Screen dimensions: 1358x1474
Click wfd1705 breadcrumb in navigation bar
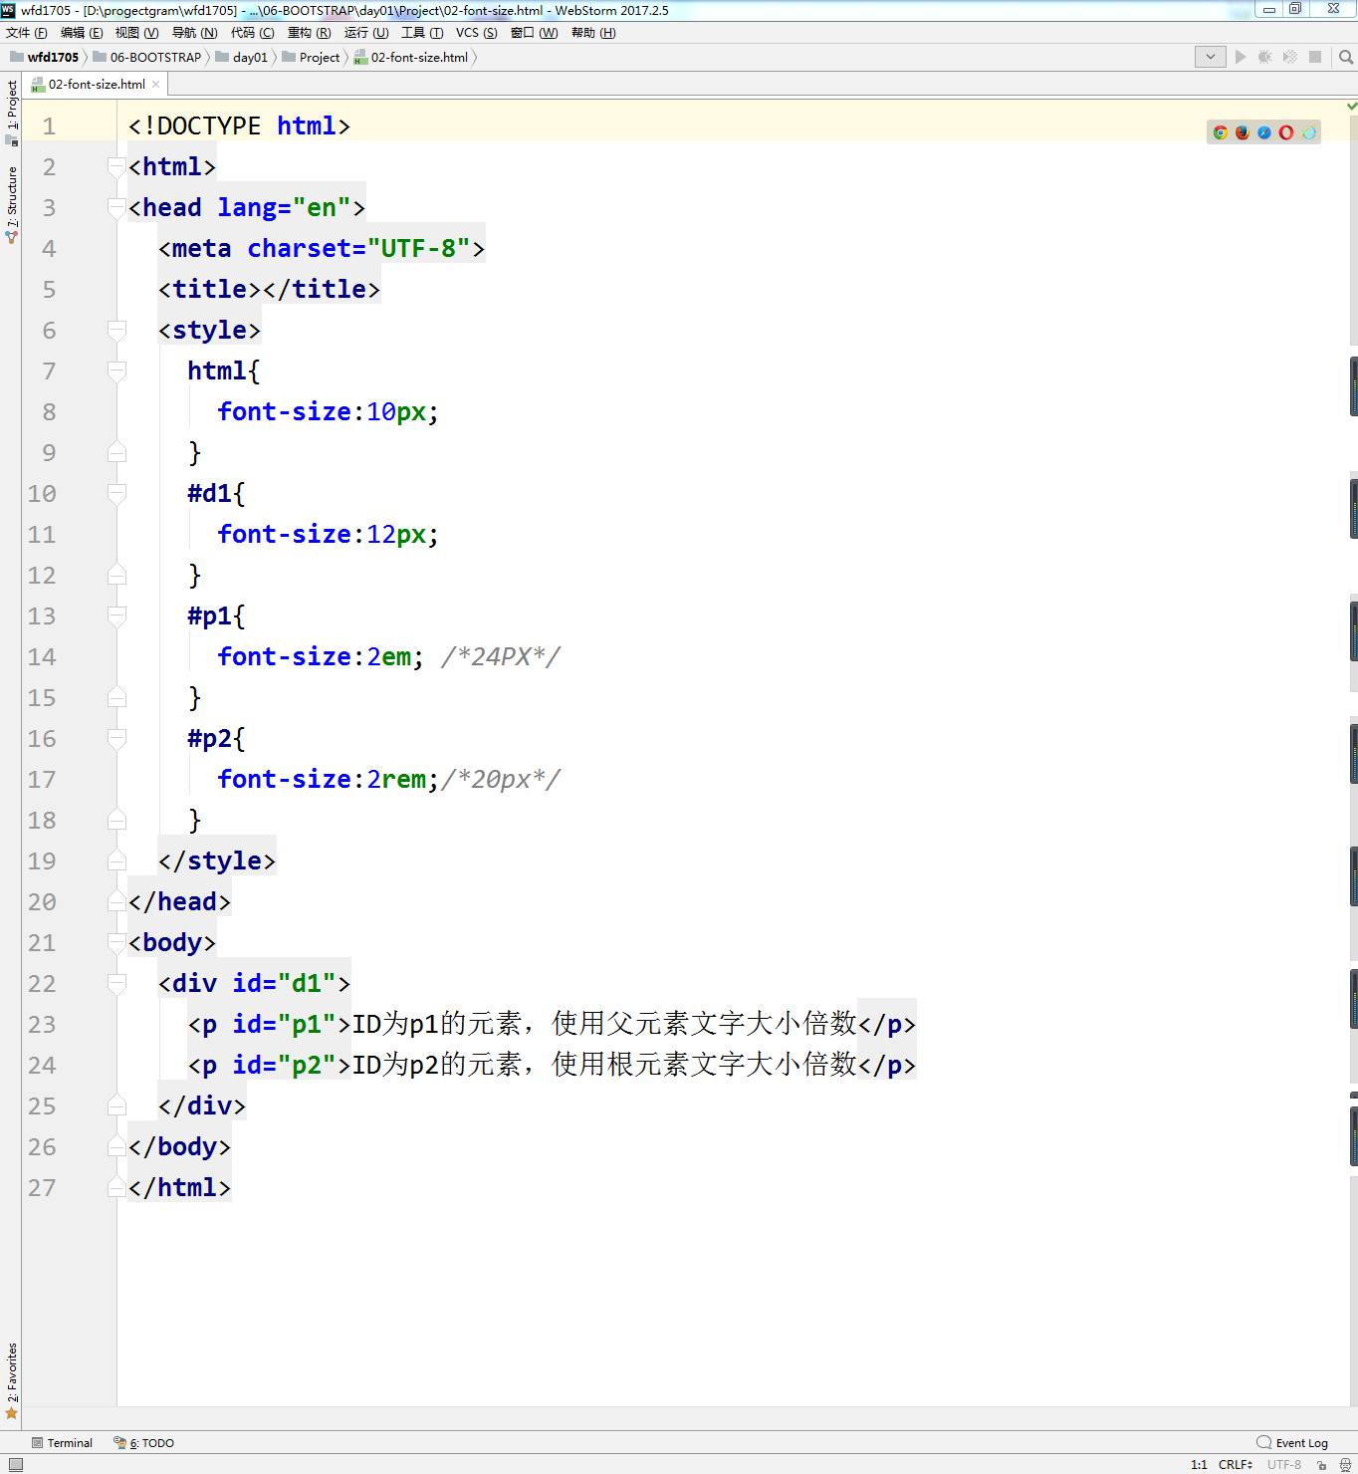click(x=45, y=57)
